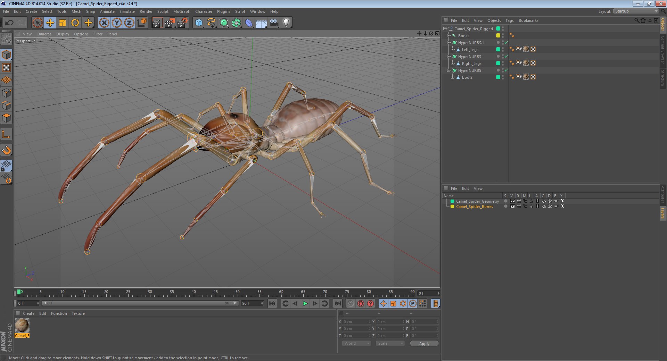The height and width of the screenshot is (361, 667).
Task: Toggle X axis lock
Action: (x=104, y=23)
